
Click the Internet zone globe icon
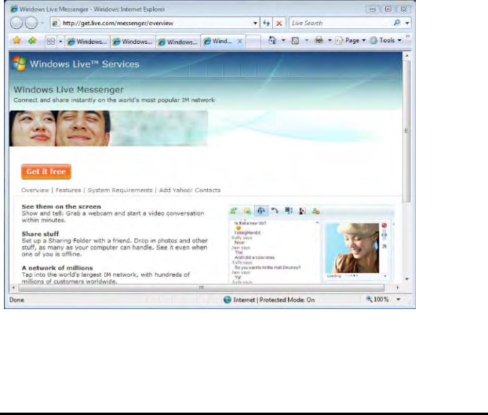228,300
